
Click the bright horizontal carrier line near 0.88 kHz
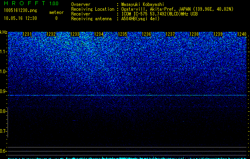pos(127,95)
